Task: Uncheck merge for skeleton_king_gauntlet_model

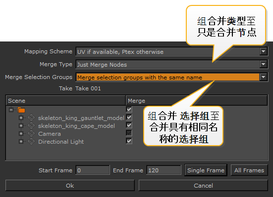Action: (x=129, y=118)
